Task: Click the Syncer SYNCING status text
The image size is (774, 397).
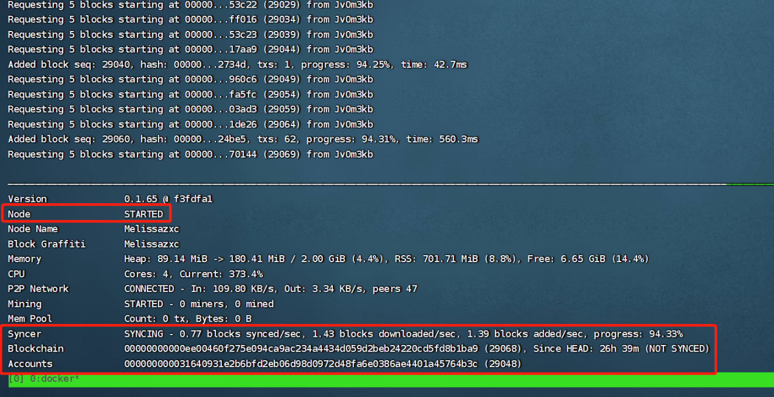Action: coord(143,334)
